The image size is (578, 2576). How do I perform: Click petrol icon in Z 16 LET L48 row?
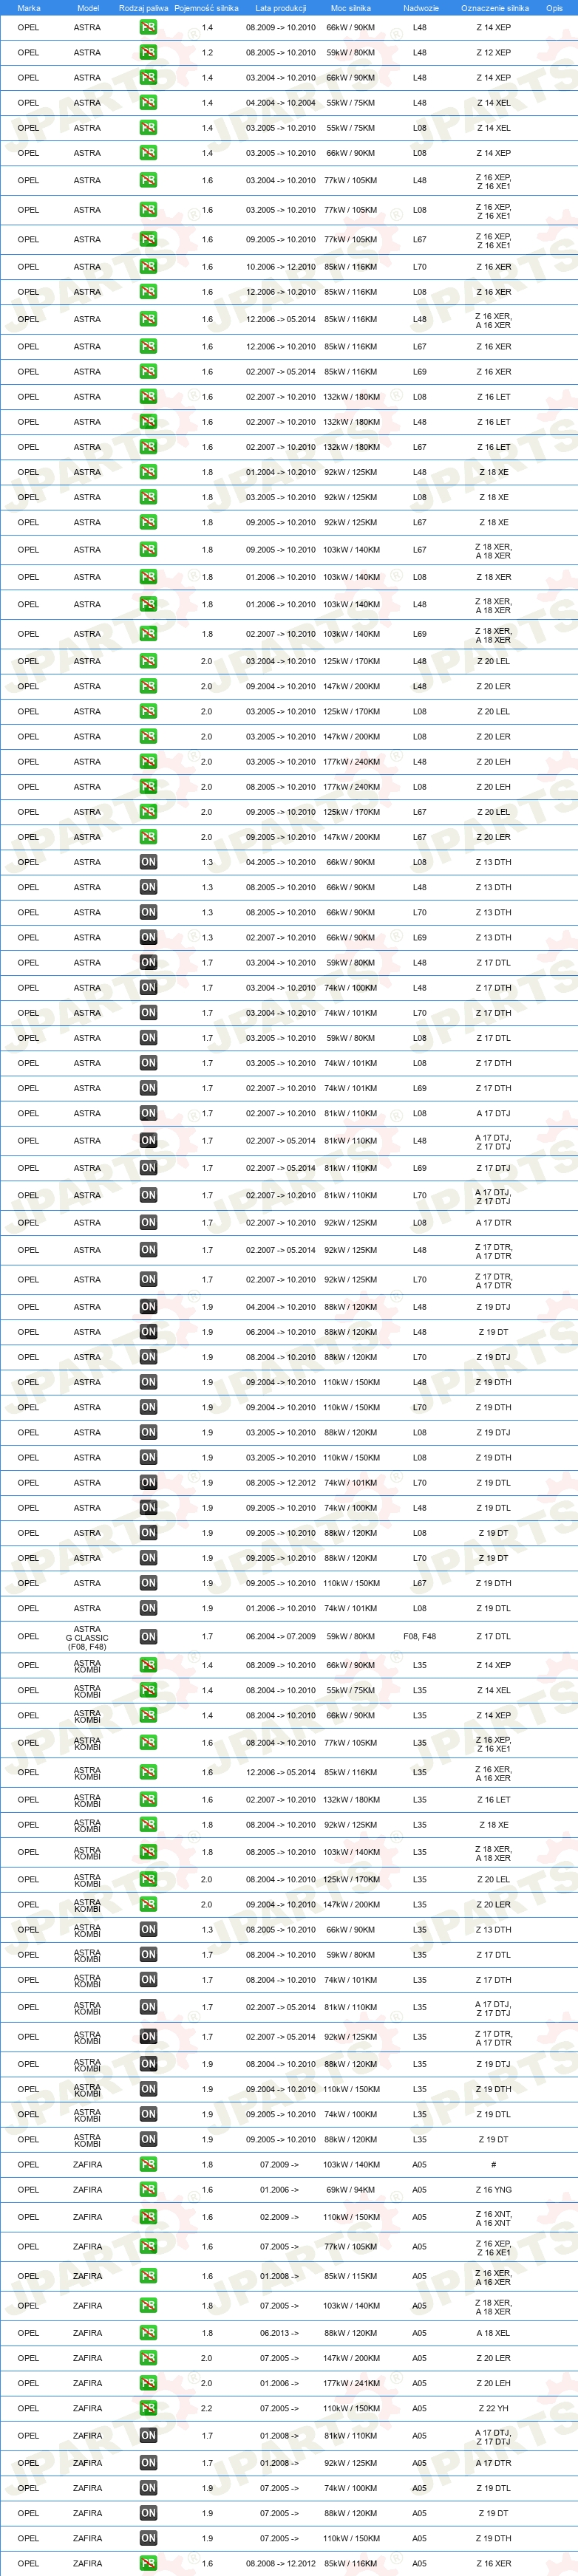[x=148, y=422]
